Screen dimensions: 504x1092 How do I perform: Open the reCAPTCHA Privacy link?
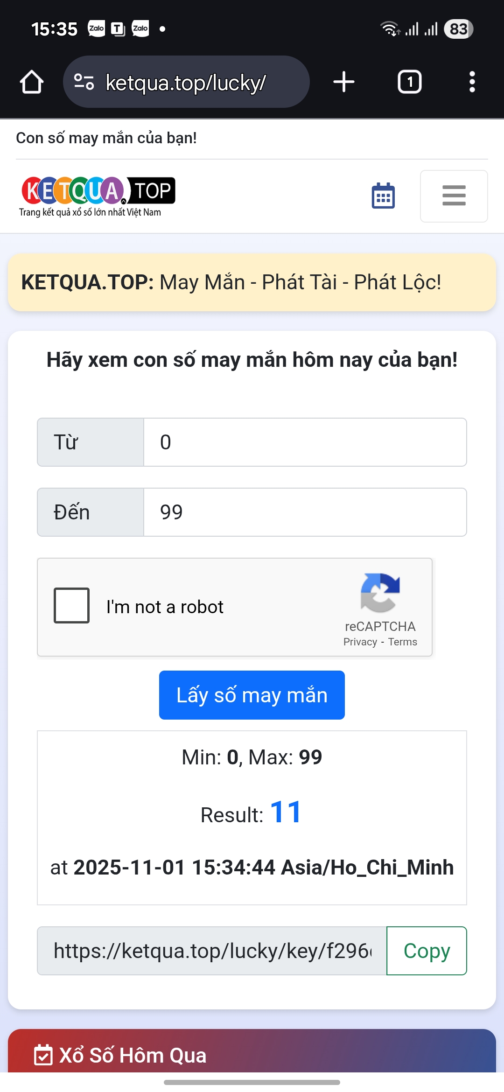pos(360,642)
